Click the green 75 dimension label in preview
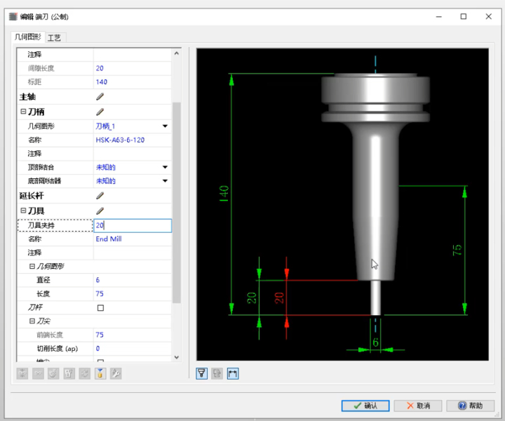 pyautogui.click(x=457, y=250)
